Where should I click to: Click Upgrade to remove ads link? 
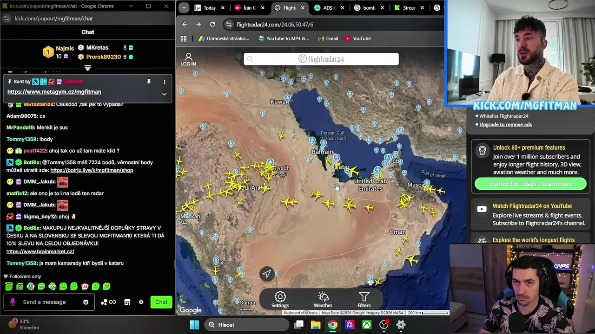pos(506,124)
